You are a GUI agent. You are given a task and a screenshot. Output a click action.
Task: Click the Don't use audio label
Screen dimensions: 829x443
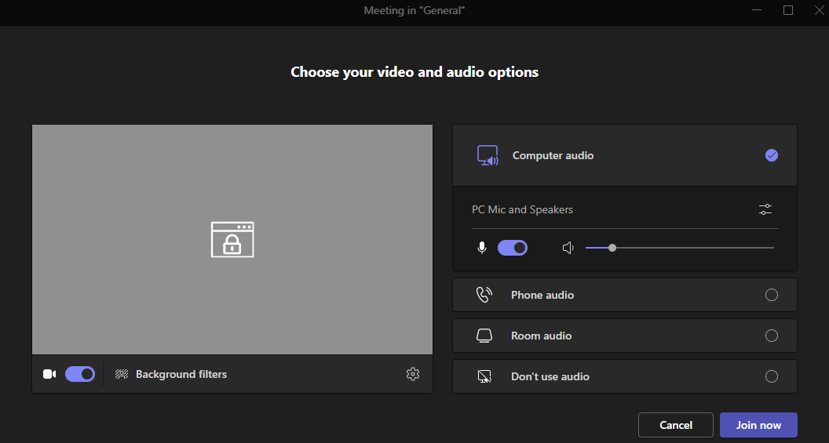(550, 376)
